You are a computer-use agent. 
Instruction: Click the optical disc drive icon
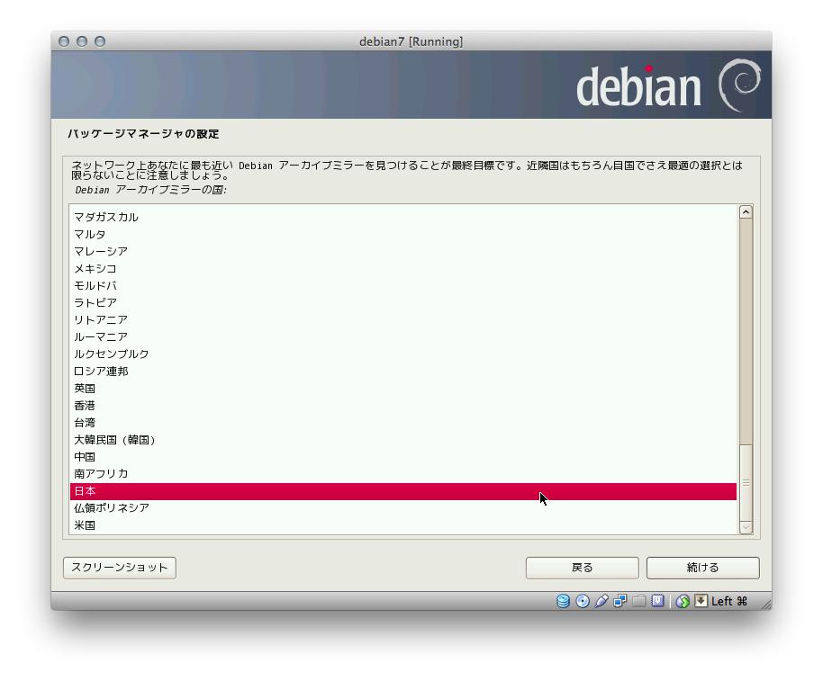[583, 601]
